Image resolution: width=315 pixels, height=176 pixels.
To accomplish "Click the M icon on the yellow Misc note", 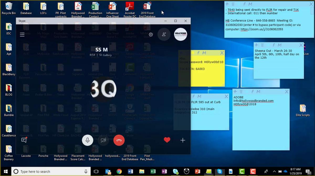I will point(204,53).
